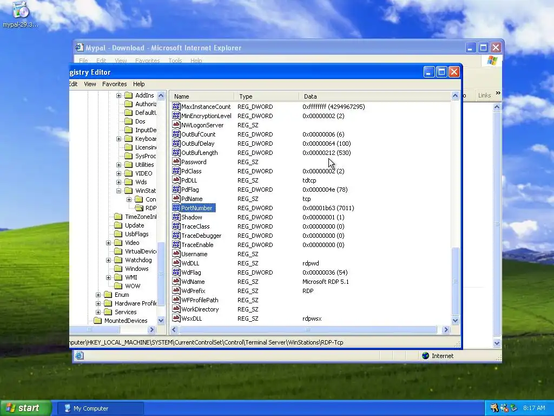
Task: Select the MinEncryptionLevel value icon
Action: (176, 115)
